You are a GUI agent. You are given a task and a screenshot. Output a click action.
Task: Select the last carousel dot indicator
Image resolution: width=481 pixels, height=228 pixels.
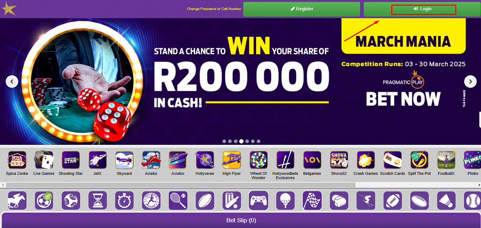(x=259, y=141)
